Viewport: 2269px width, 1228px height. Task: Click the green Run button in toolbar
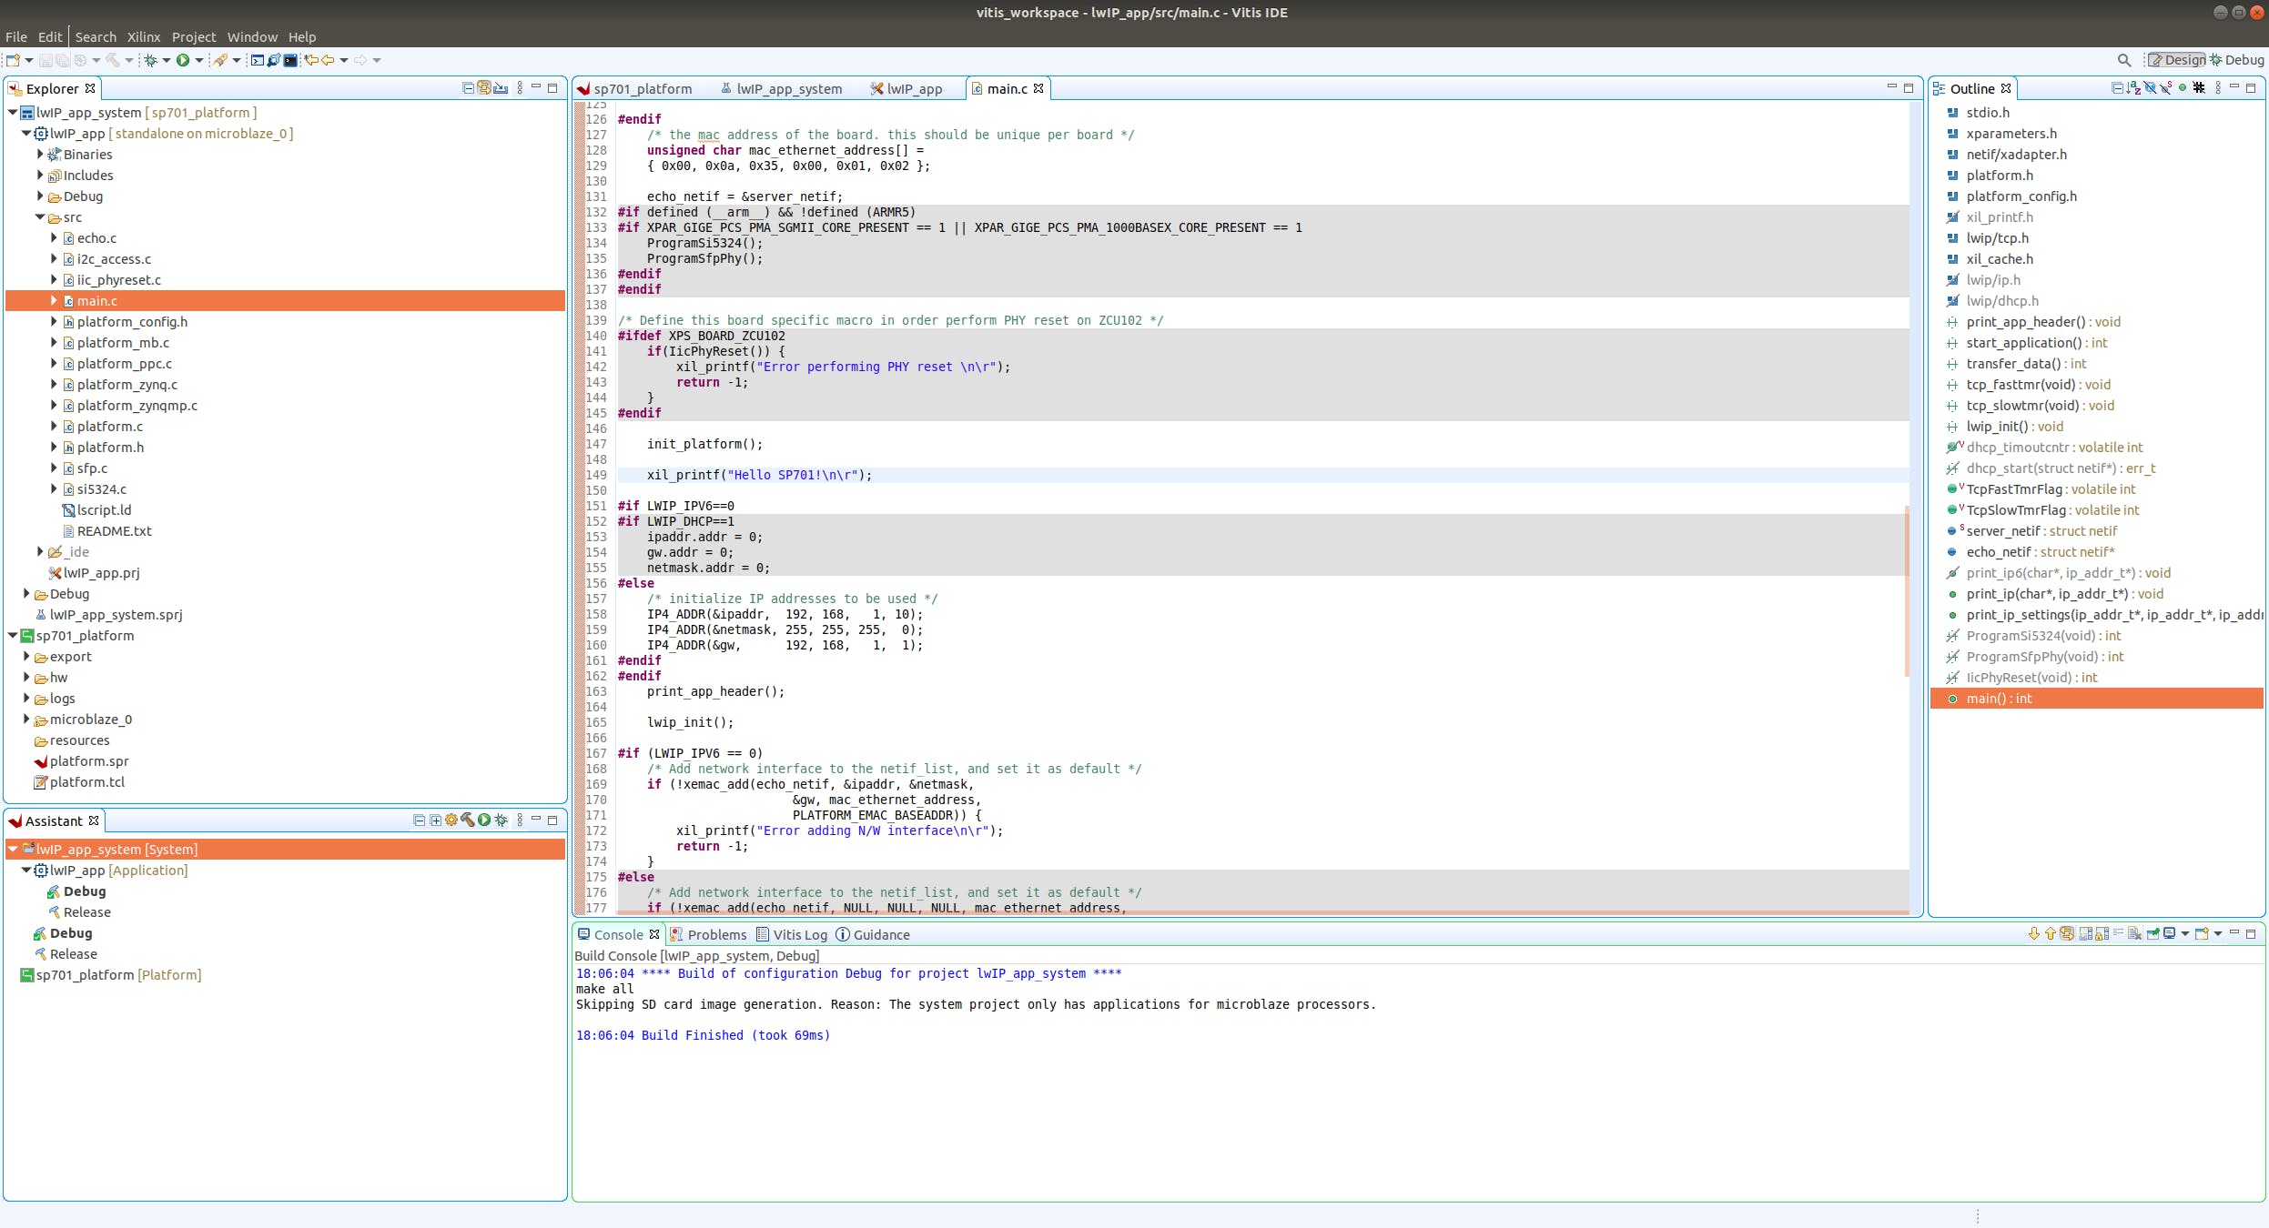tap(183, 61)
